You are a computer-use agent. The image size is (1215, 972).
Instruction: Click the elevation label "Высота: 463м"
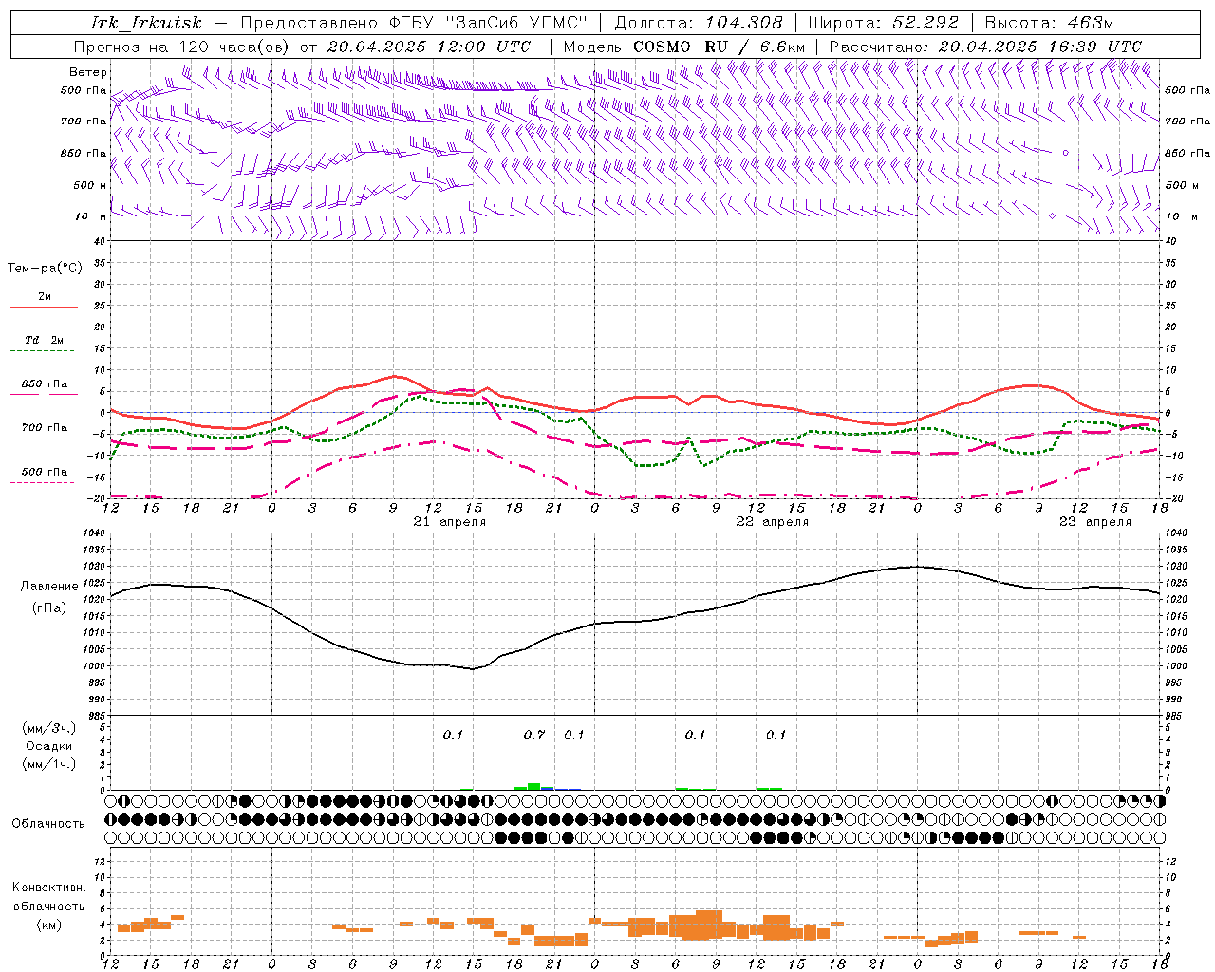tap(1049, 23)
